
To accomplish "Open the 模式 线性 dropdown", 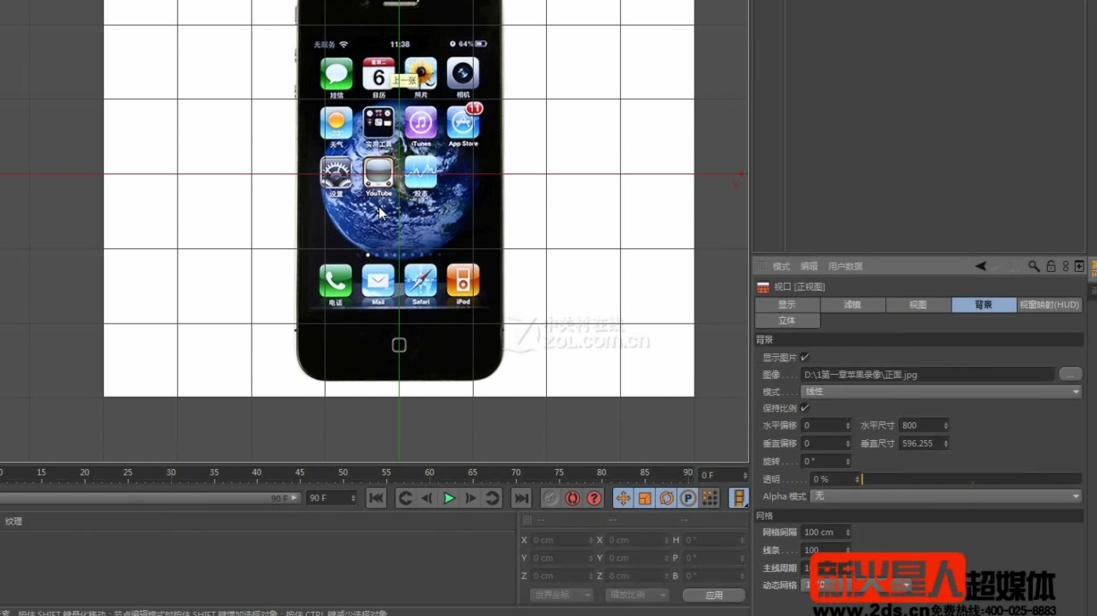I will [x=941, y=392].
